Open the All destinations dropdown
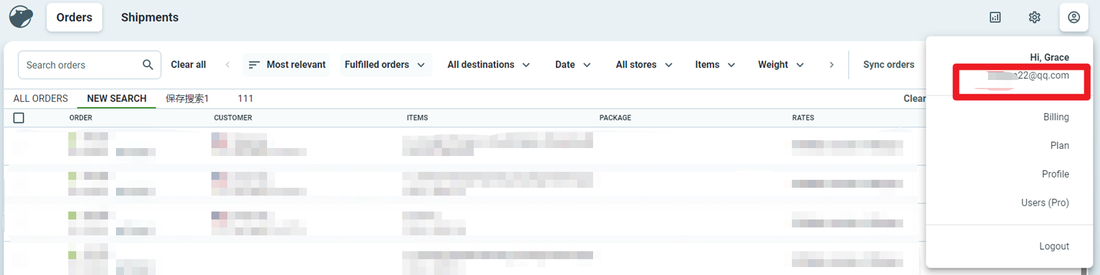1100x275 pixels. tap(488, 65)
